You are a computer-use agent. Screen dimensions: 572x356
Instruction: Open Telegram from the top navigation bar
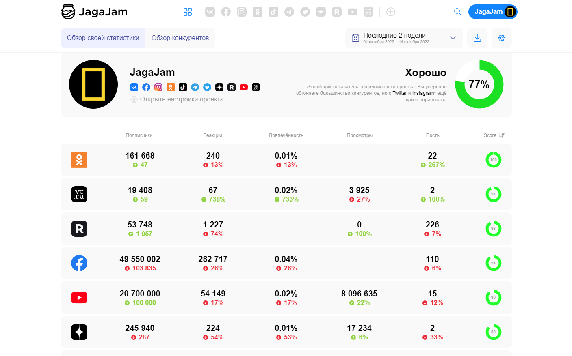(x=289, y=12)
